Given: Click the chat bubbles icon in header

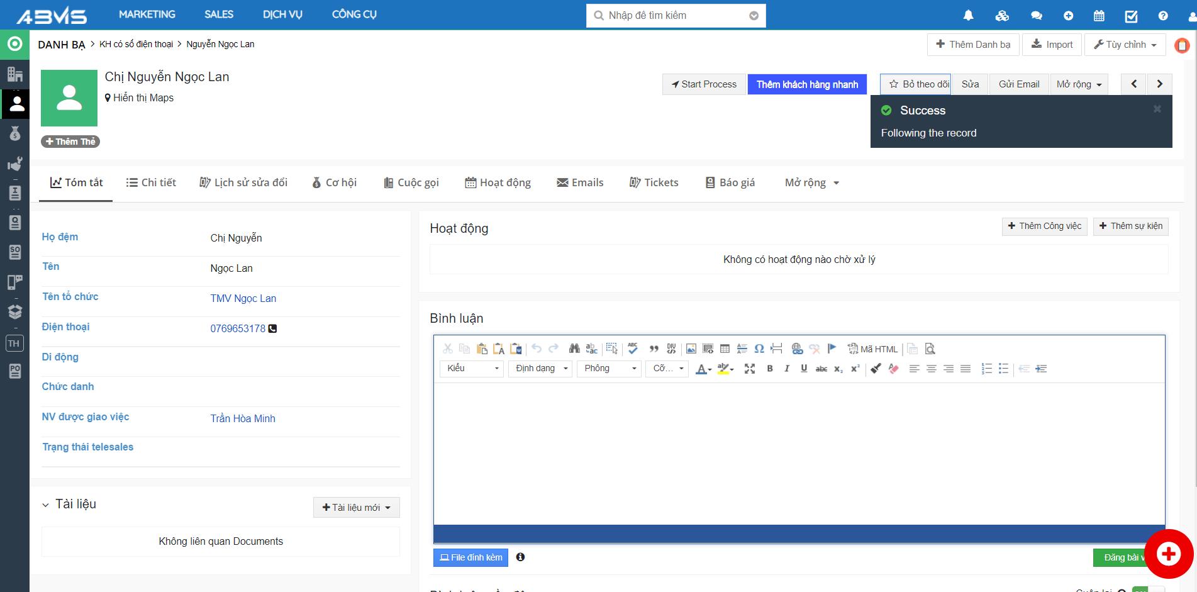Looking at the screenshot, I should point(1036,16).
